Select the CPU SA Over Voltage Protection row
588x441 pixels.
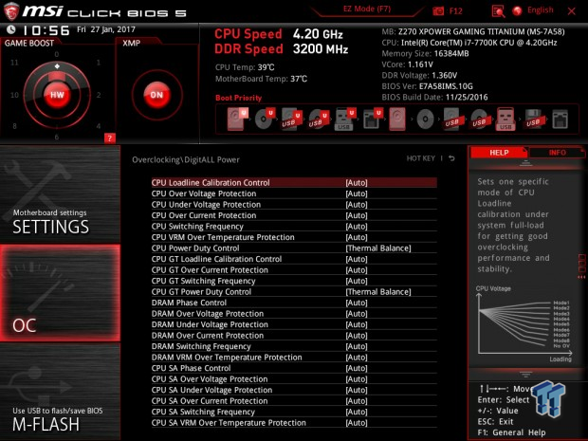pyautogui.click(x=294, y=379)
